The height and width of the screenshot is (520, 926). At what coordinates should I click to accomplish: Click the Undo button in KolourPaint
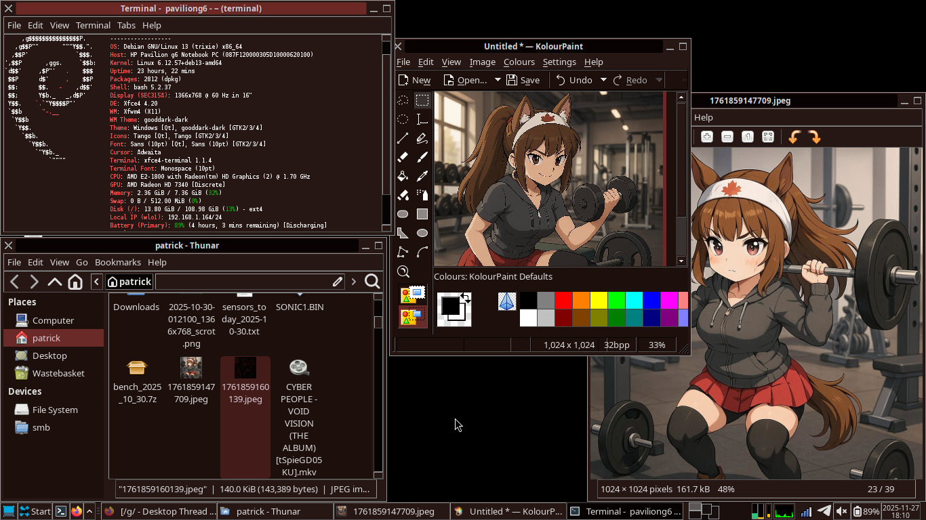[574, 80]
